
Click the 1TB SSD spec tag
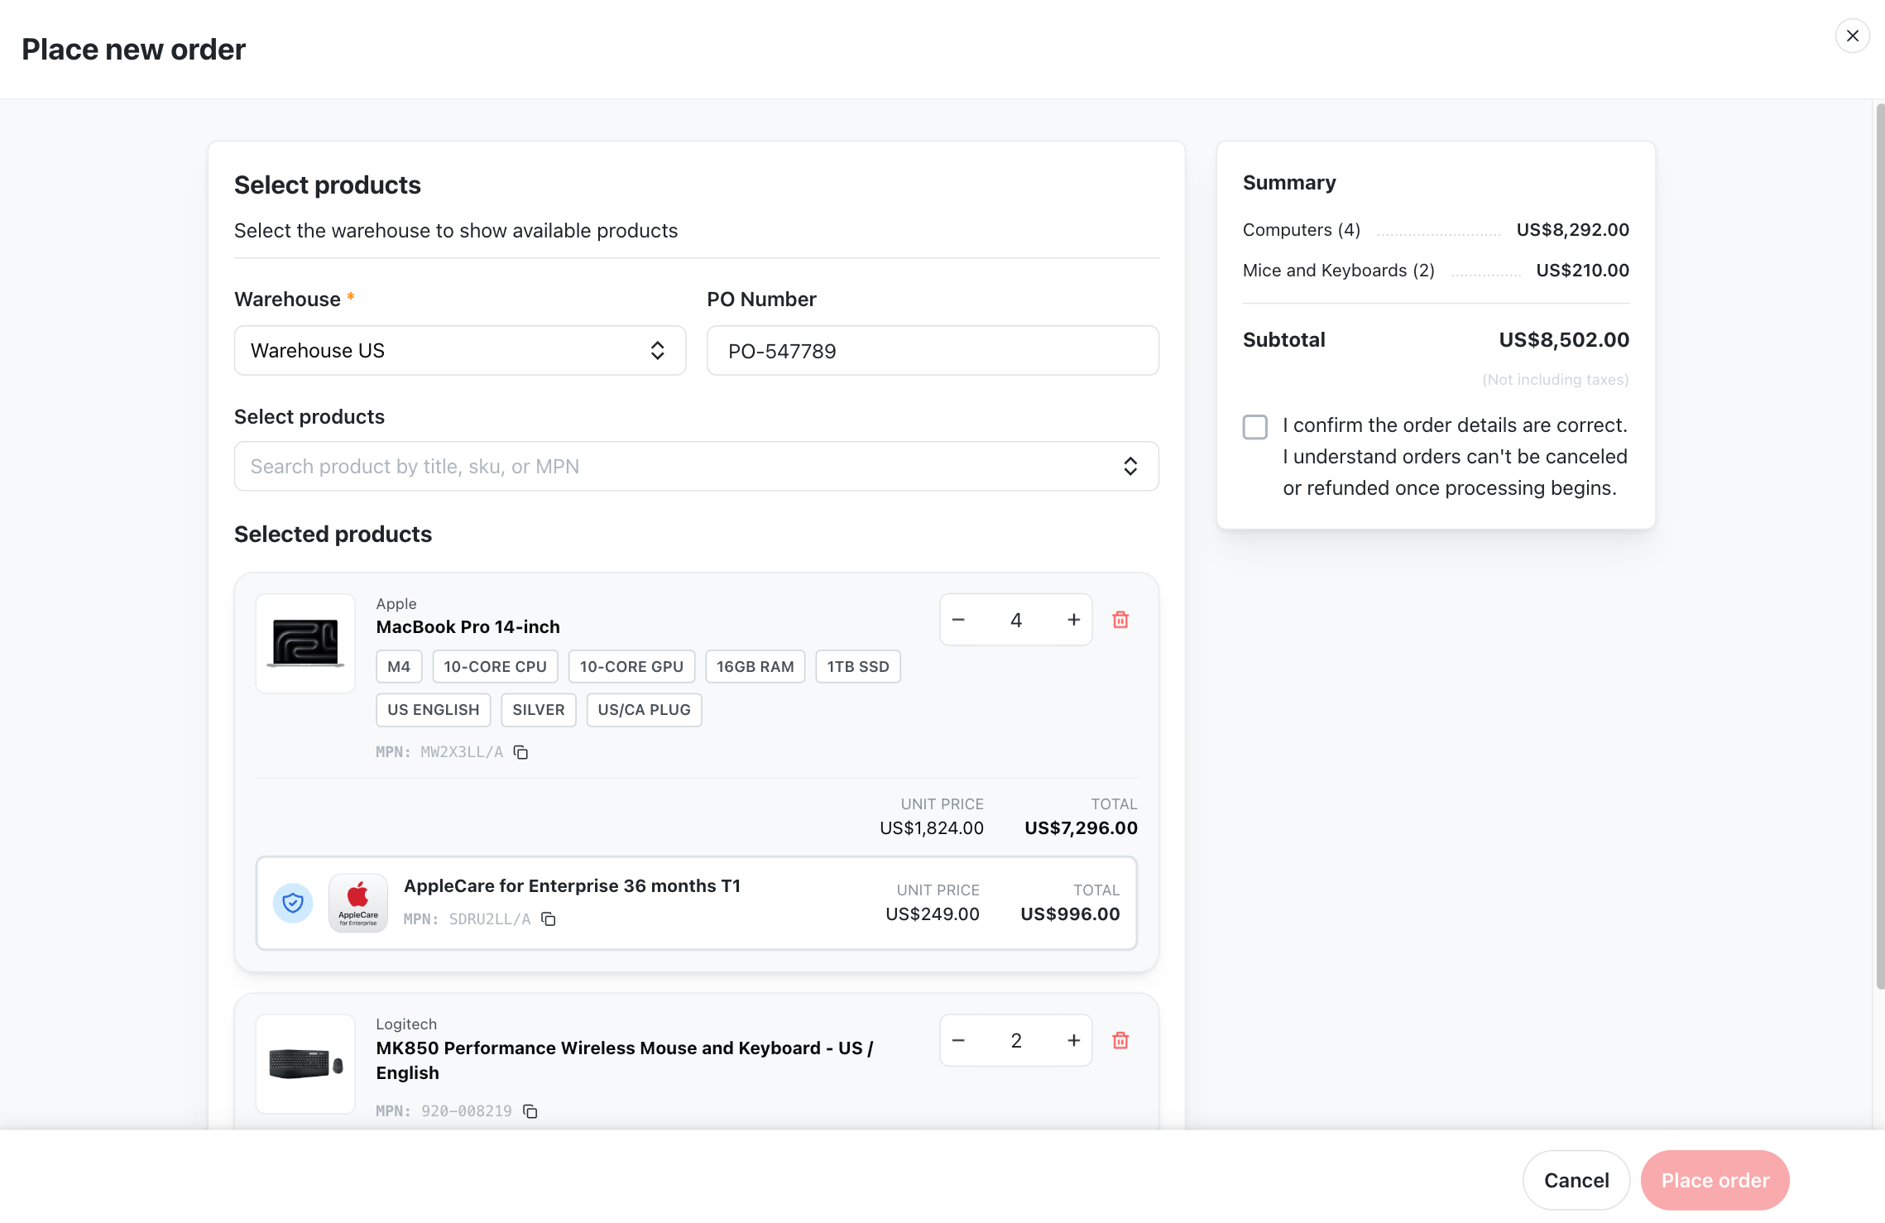(858, 666)
